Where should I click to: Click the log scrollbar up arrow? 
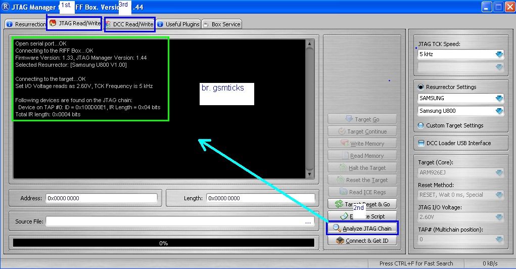point(309,43)
